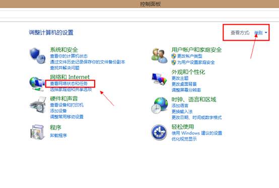Open 硬件和声音 printer icon
The image size is (279, 188).
tap(38, 105)
